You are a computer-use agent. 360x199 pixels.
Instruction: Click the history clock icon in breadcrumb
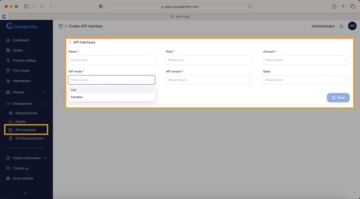click(x=61, y=26)
